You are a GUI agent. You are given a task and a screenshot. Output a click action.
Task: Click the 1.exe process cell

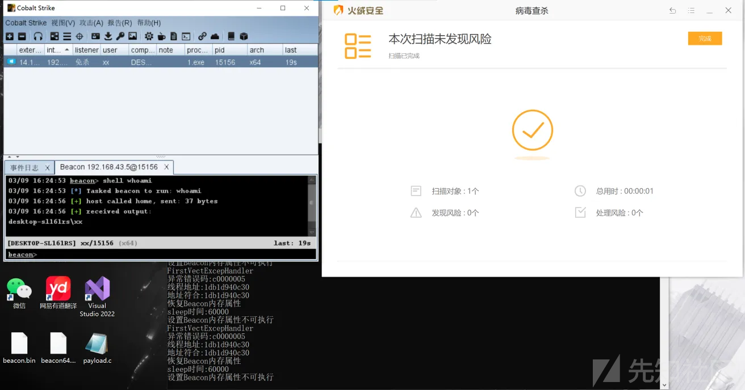point(196,62)
